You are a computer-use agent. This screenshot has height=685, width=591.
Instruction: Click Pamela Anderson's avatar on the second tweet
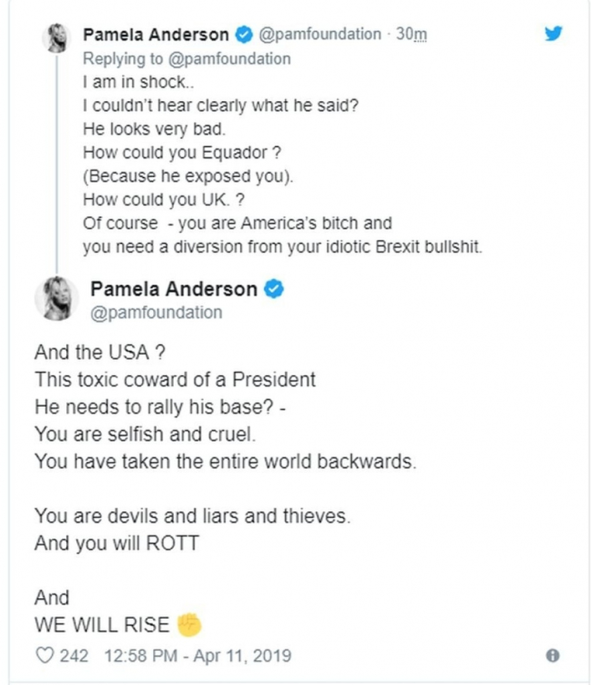57,298
